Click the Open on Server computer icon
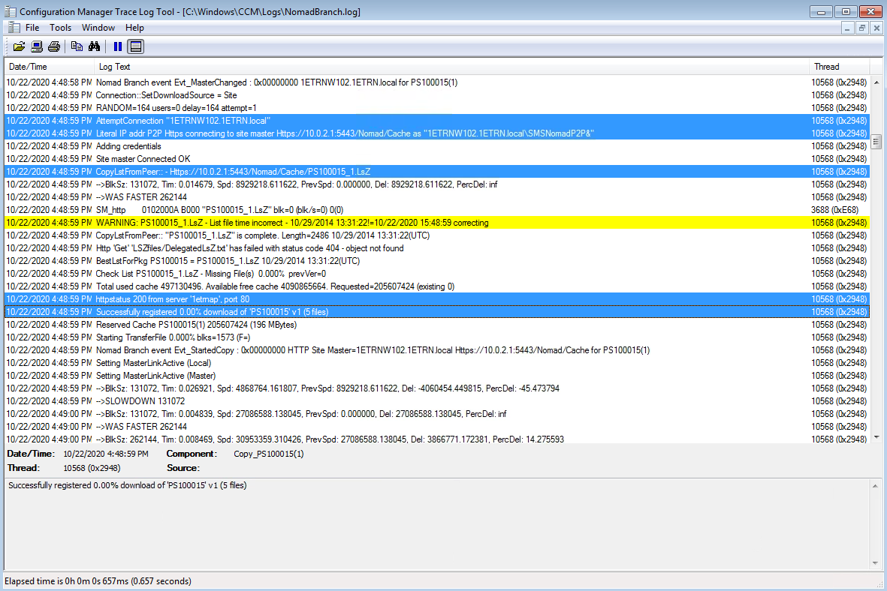The image size is (887, 591). click(x=37, y=46)
